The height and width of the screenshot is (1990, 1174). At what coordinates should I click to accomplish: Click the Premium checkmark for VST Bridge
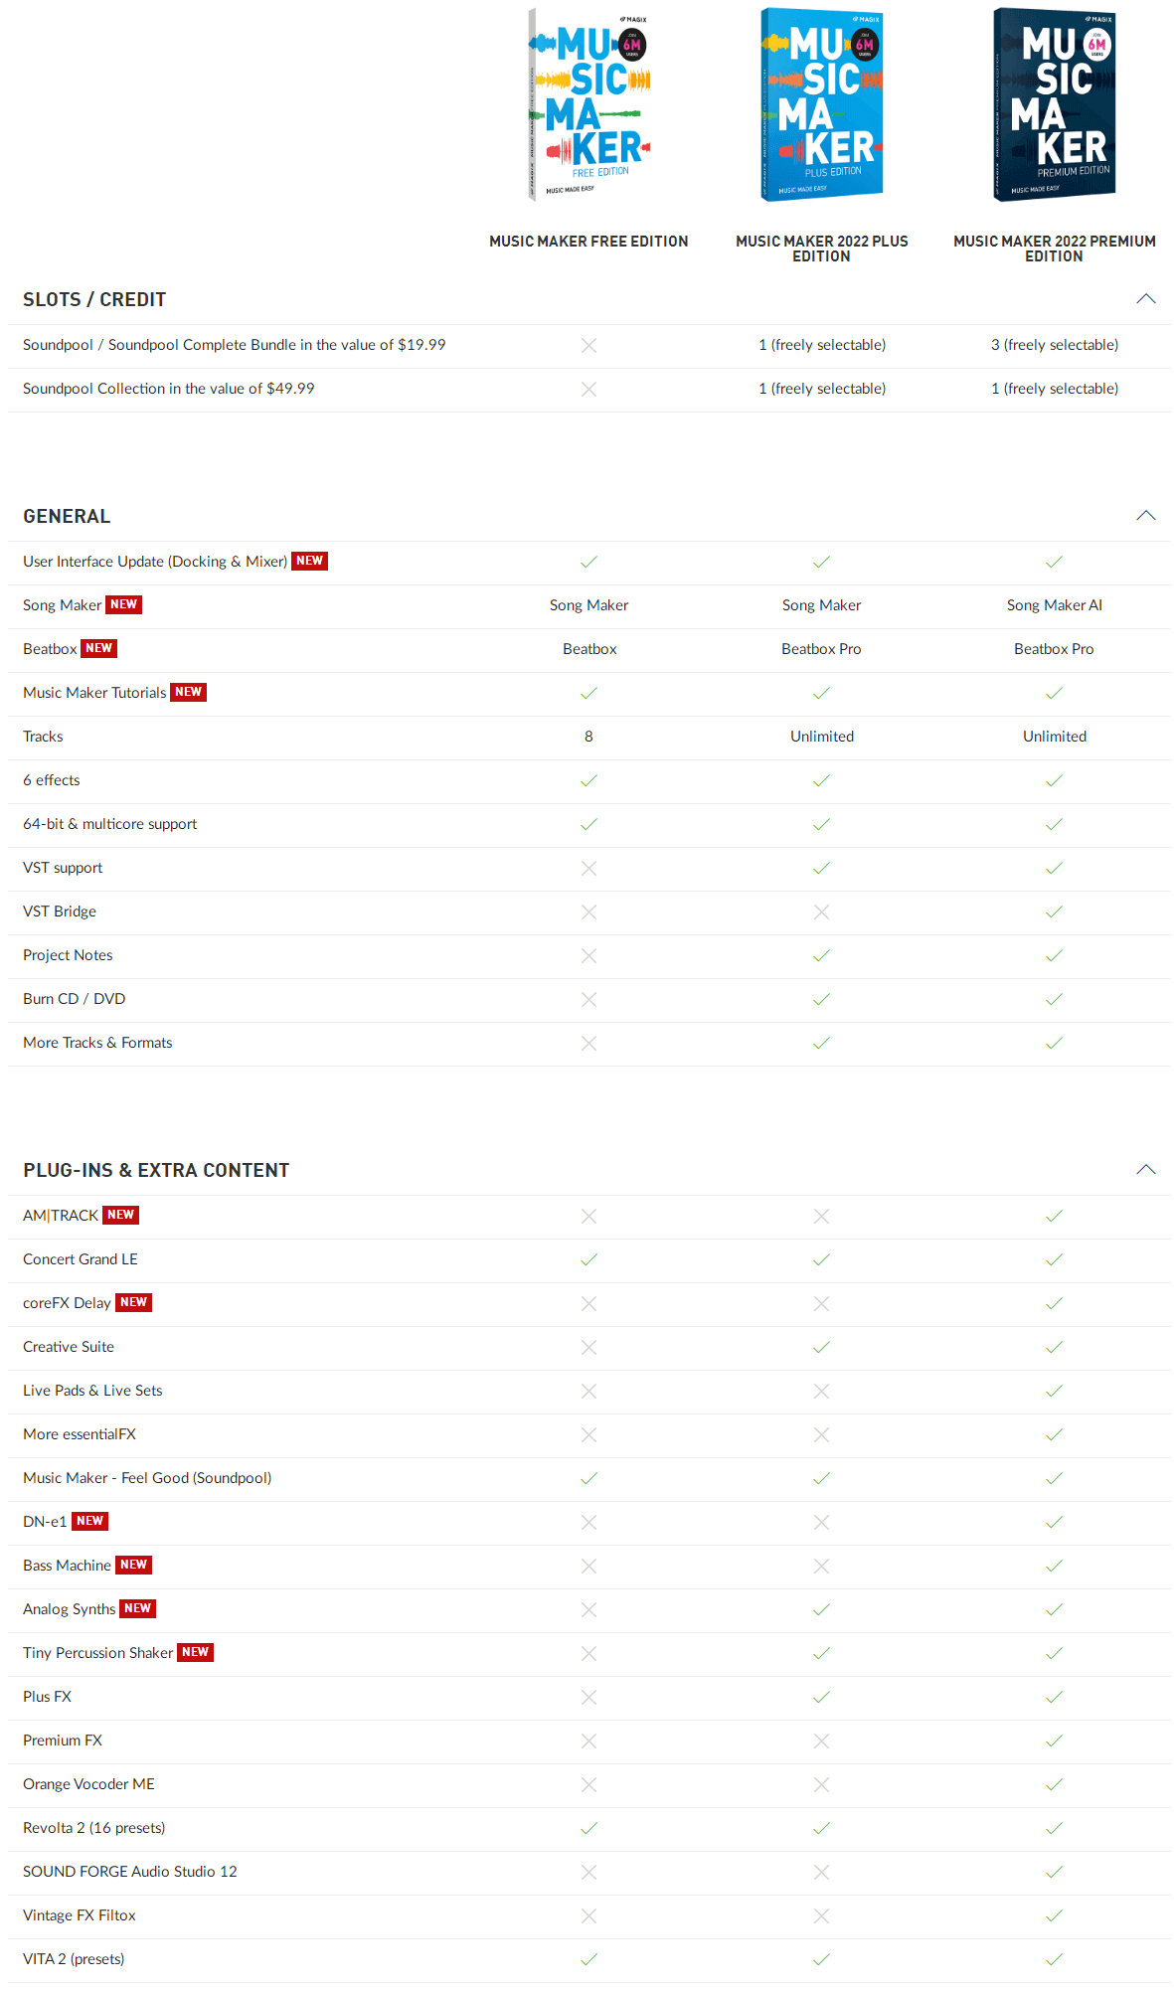[1054, 912]
